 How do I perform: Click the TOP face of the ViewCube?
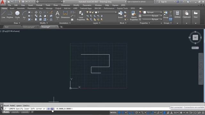pyautogui.click(x=195, y=38)
